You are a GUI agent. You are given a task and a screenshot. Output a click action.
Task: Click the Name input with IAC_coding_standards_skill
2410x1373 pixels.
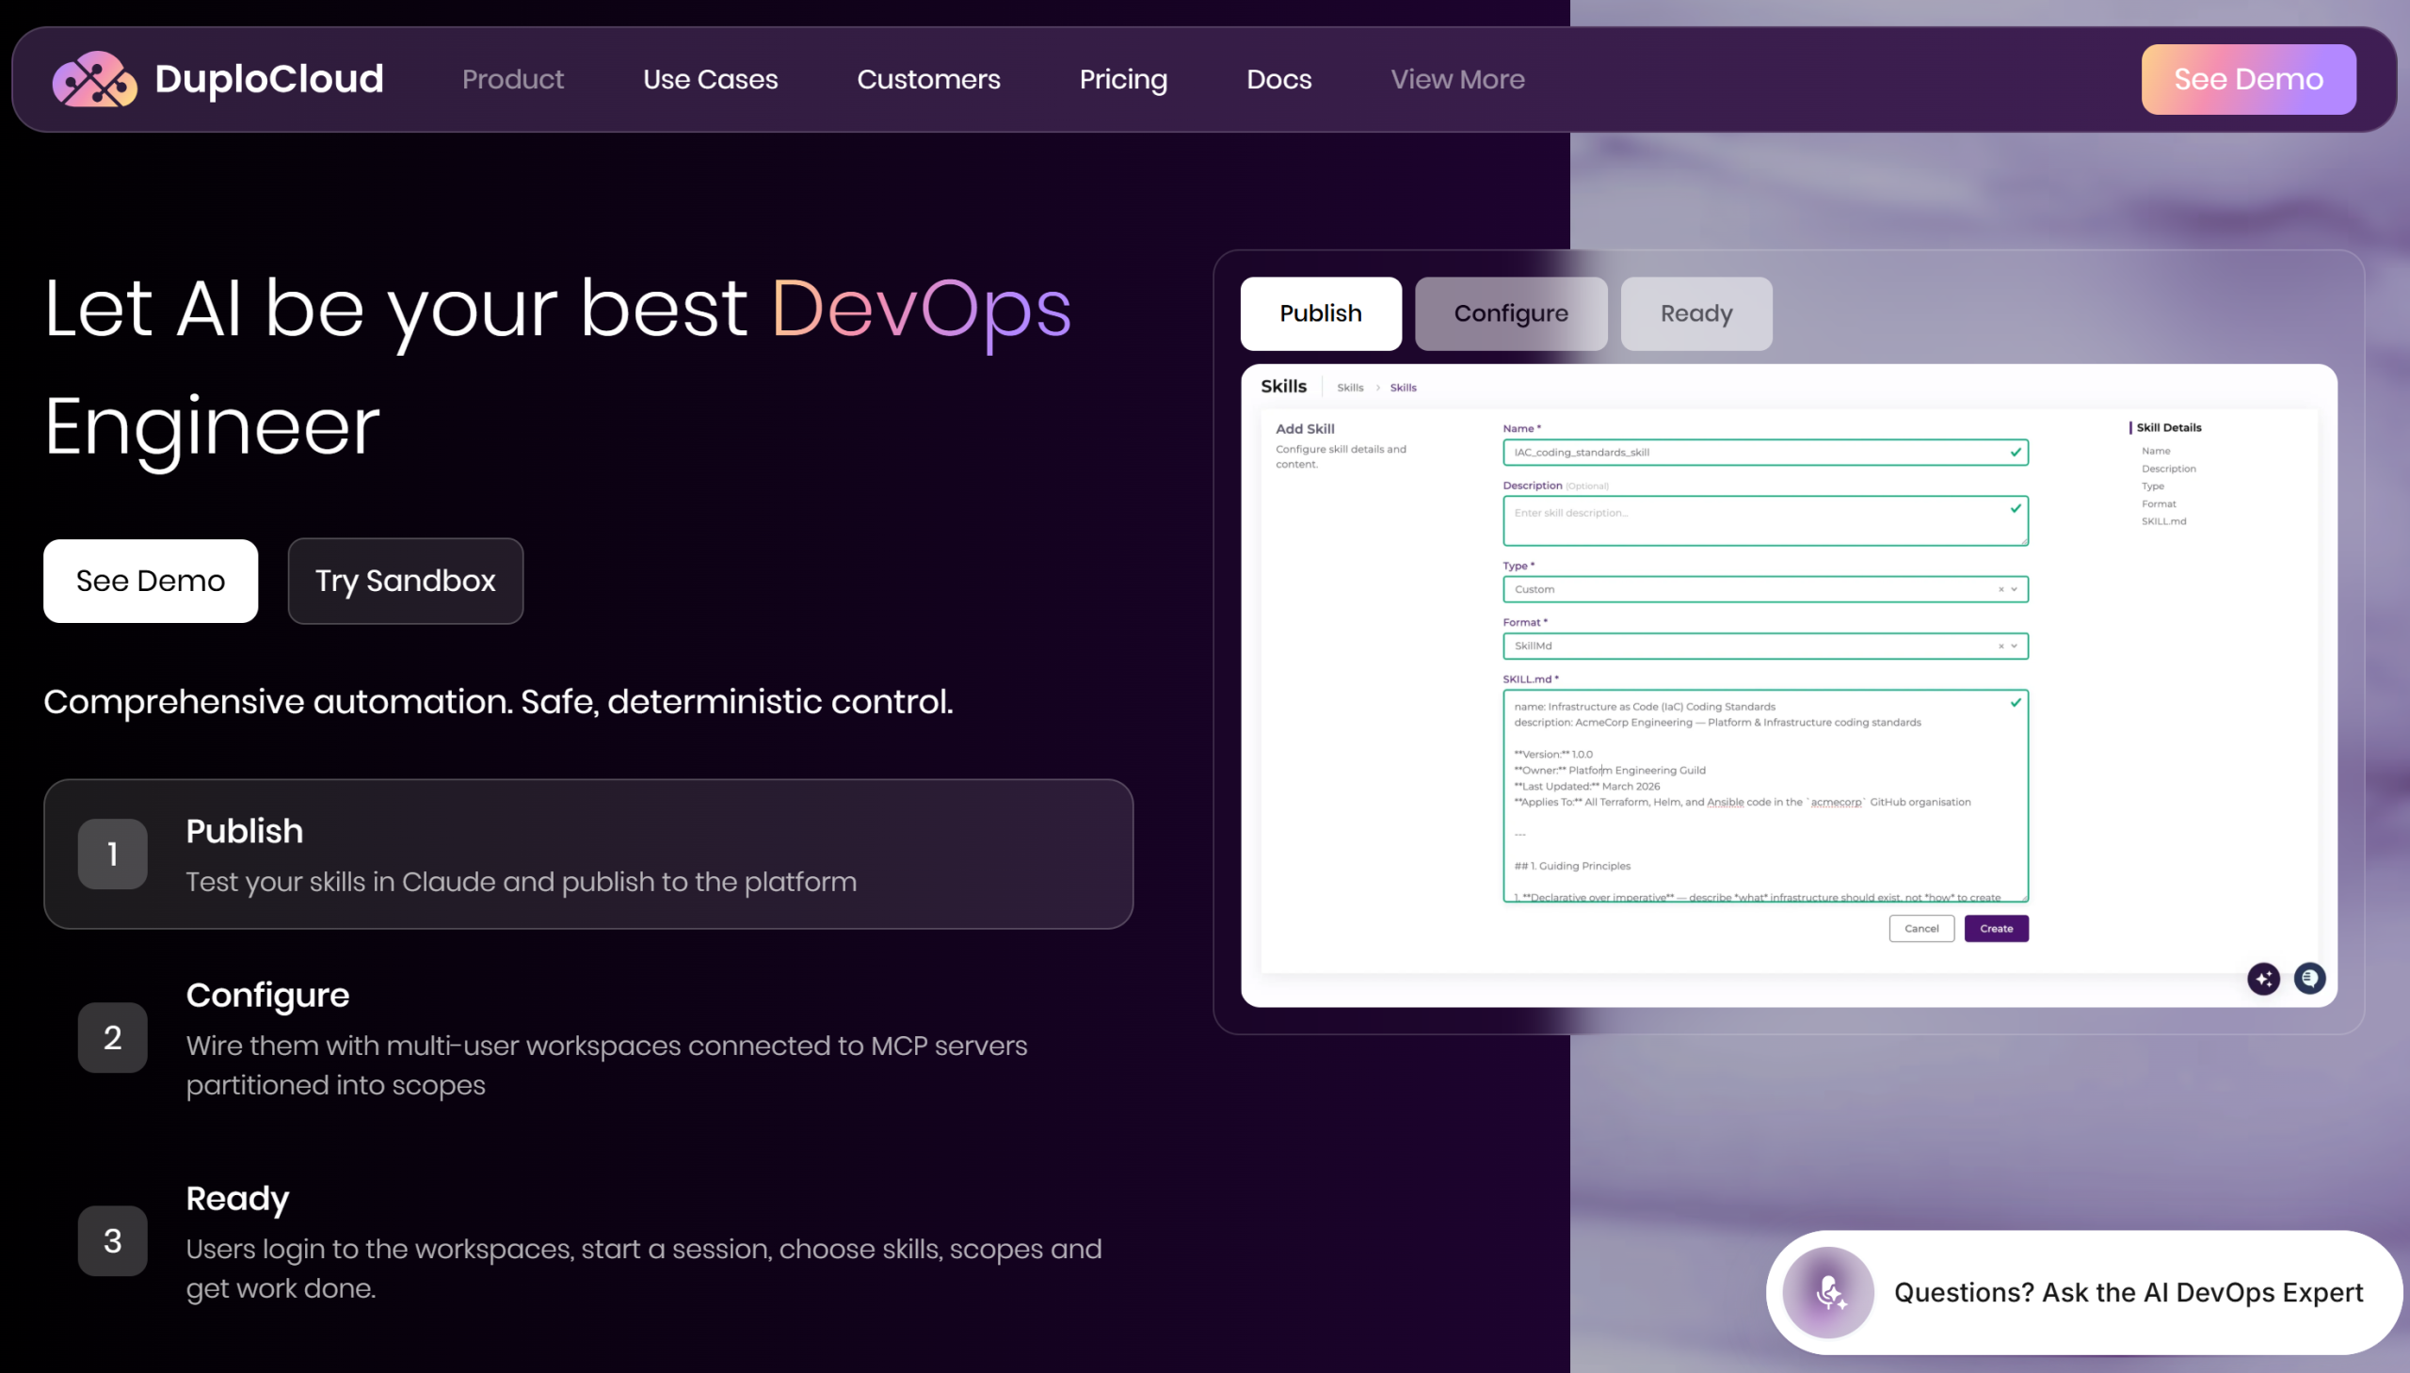[x=1765, y=453]
